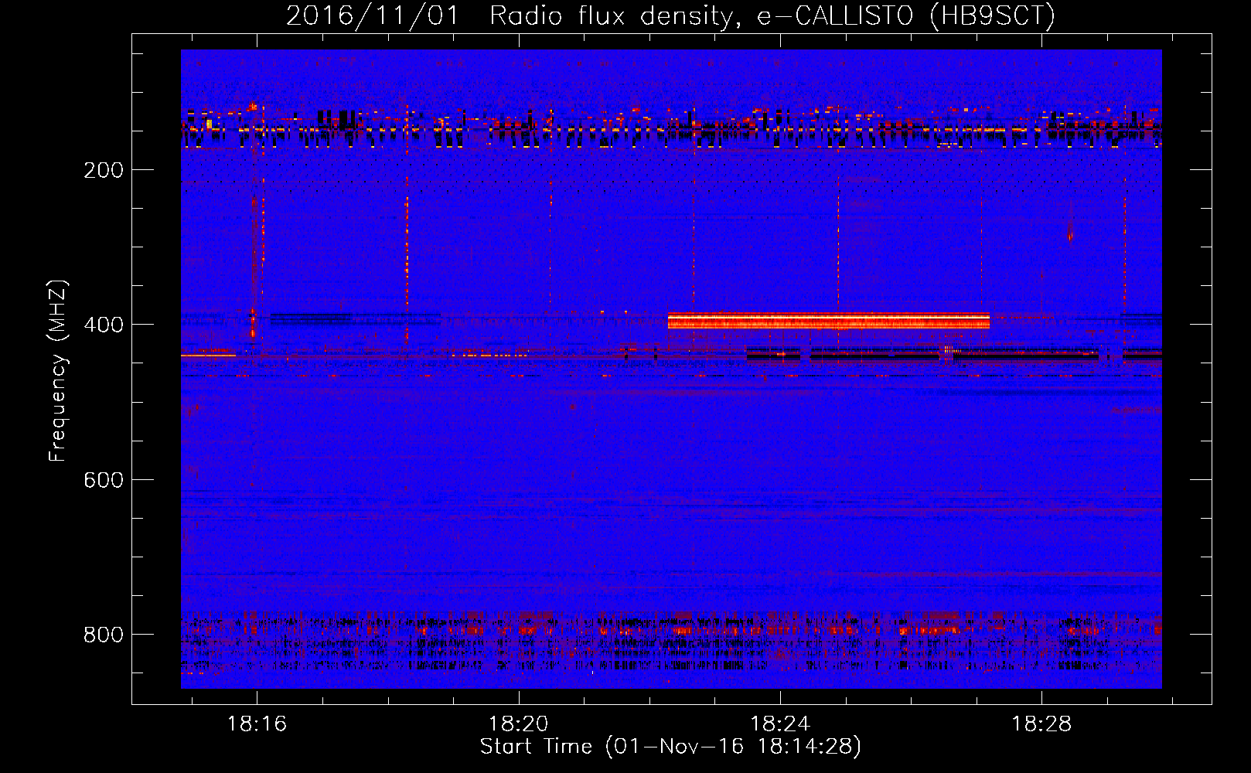The image size is (1251, 773).
Task: Click the '400' frequency tick label
Action: tap(104, 325)
